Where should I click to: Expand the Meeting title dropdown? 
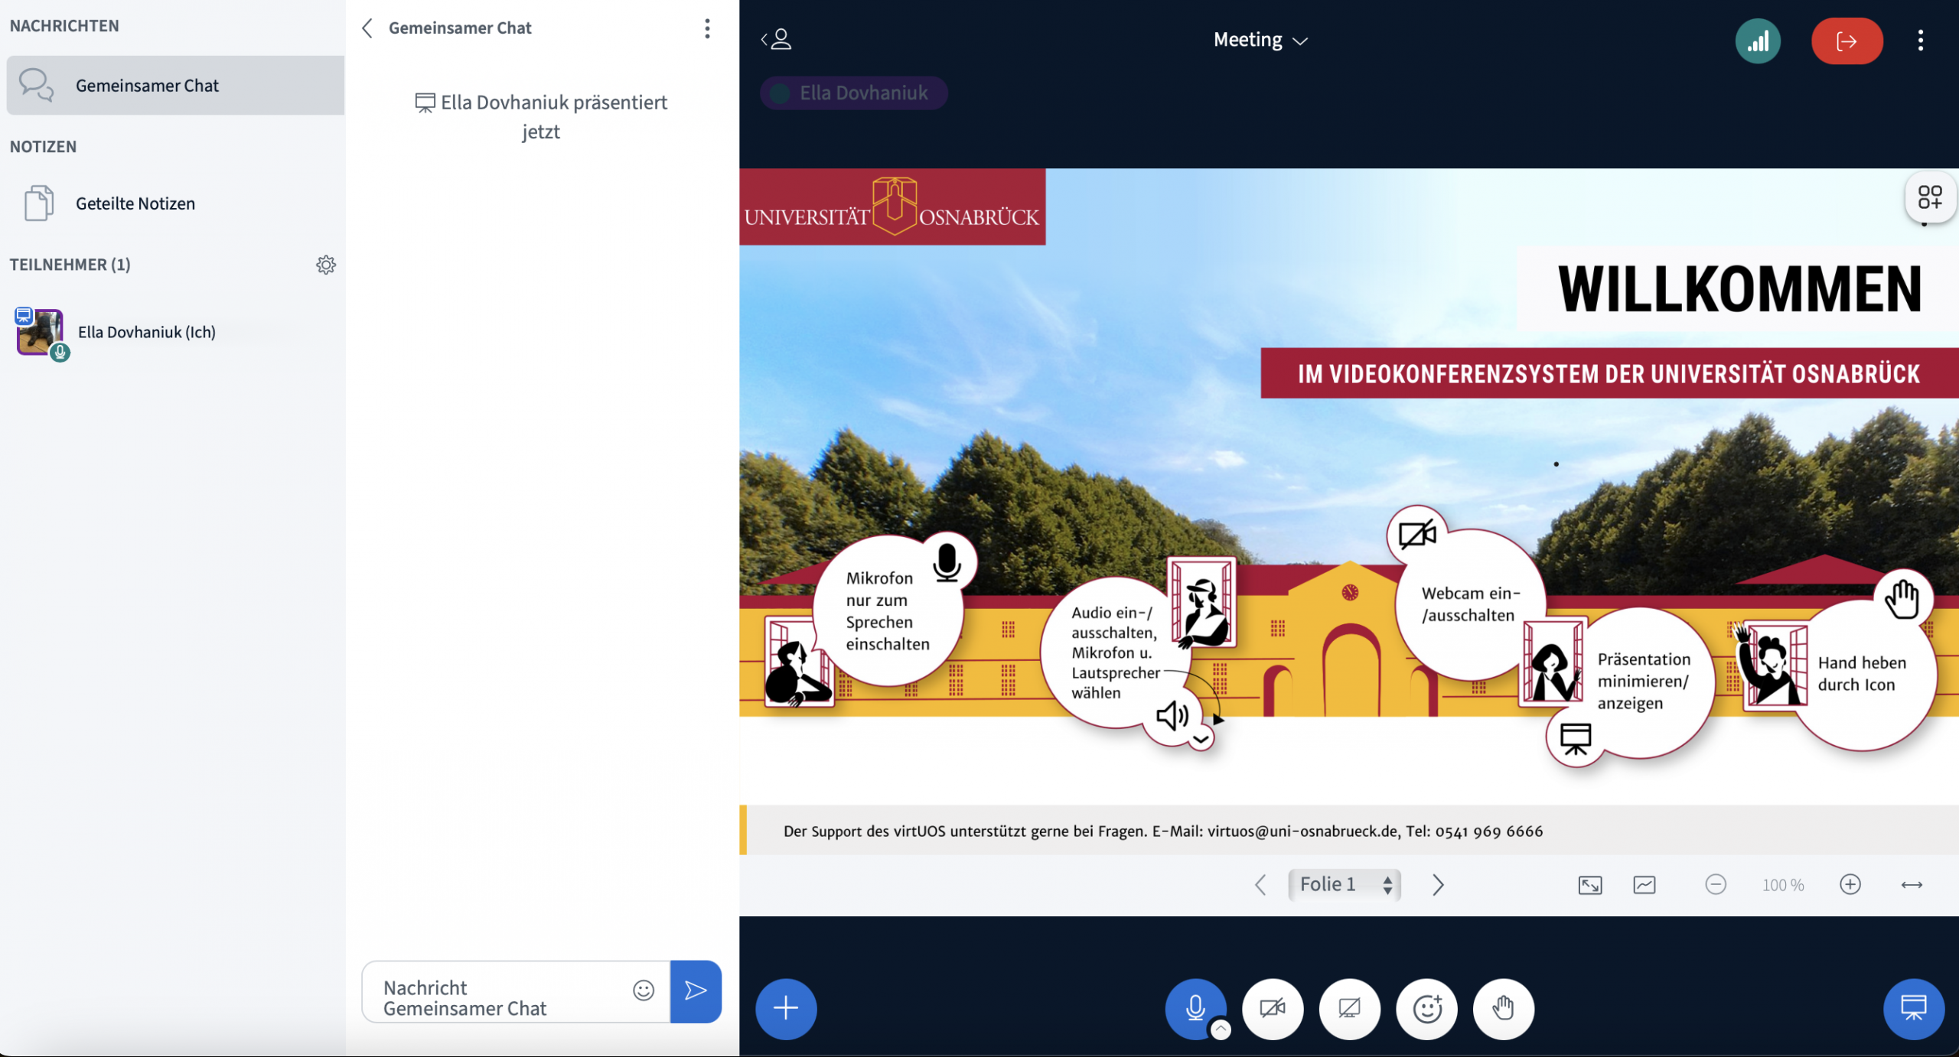click(1260, 40)
